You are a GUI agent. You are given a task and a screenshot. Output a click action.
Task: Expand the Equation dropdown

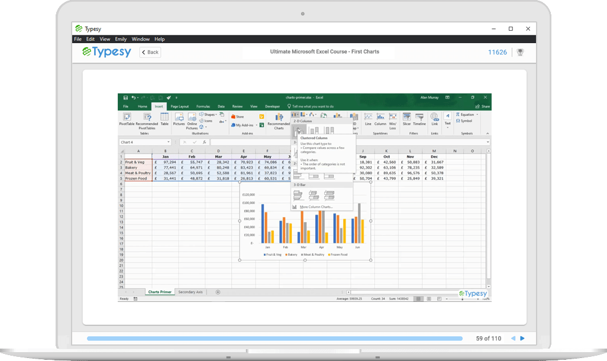pos(477,115)
